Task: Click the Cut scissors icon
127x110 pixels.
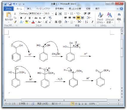Action: point(15,14)
